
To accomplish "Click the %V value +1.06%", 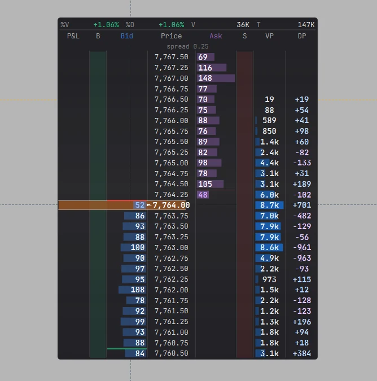I will point(106,25).
